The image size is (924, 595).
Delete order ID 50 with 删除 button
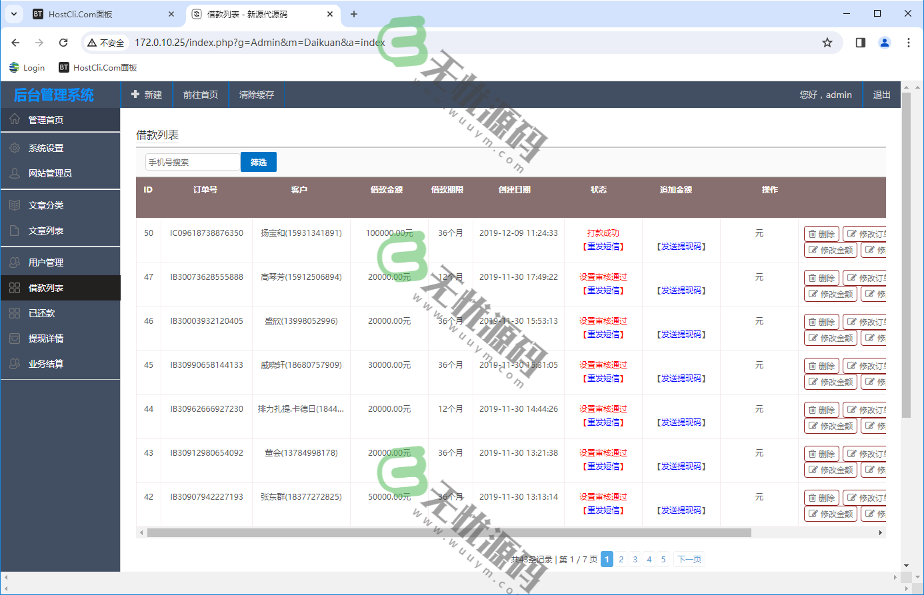[821, 234]
